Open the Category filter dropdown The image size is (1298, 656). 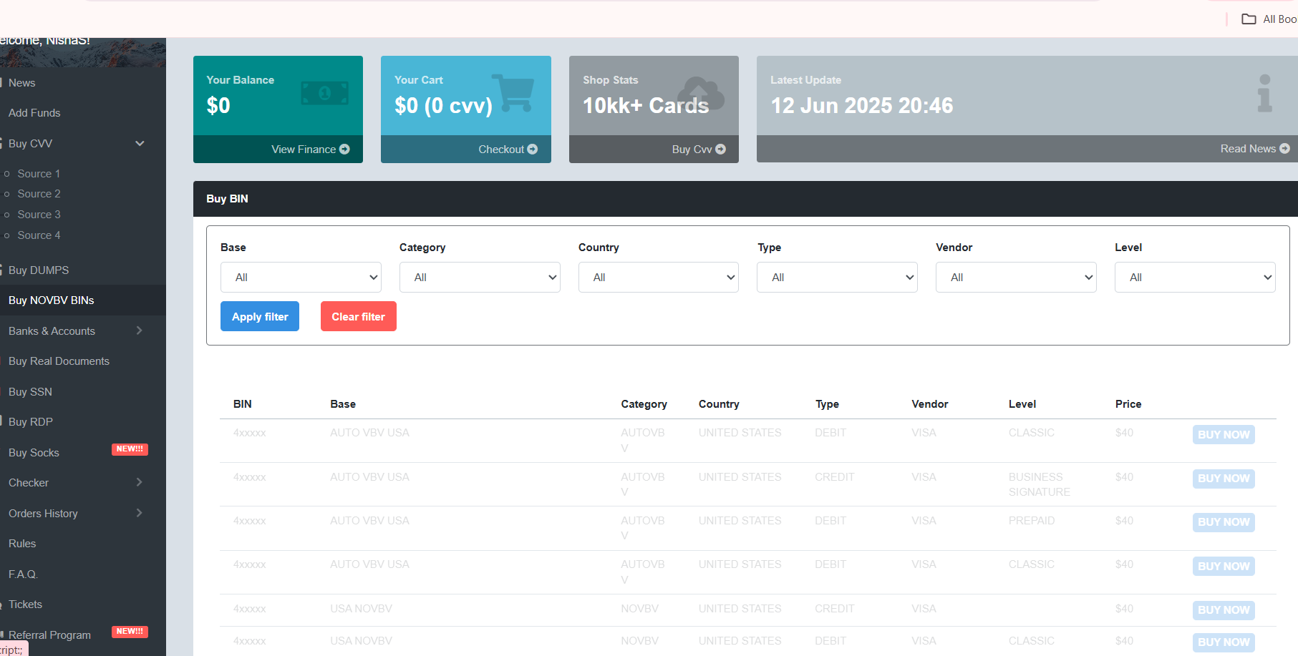480,277
